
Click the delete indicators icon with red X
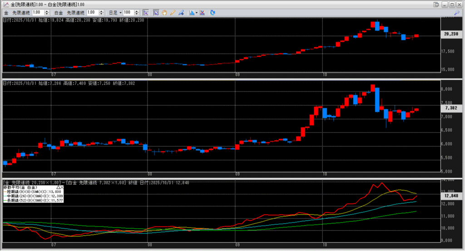(202, 12)
